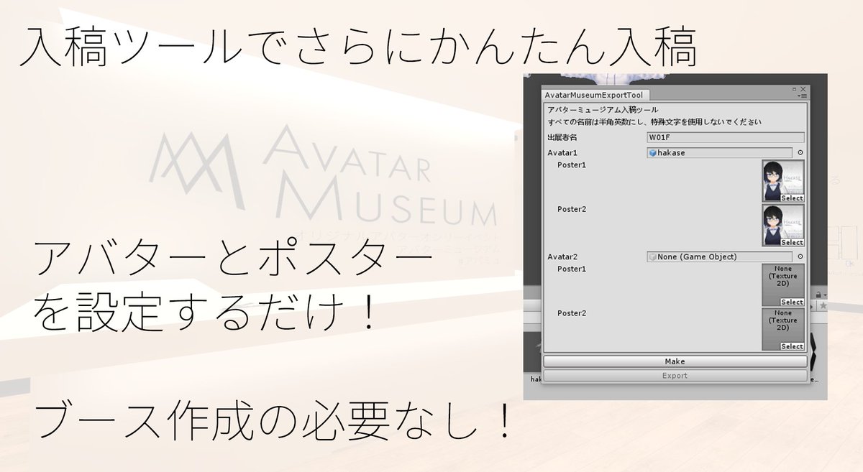This screenshot has width=863, height=472.
Task: Click the Make button
Action: [x=675, y=361]
